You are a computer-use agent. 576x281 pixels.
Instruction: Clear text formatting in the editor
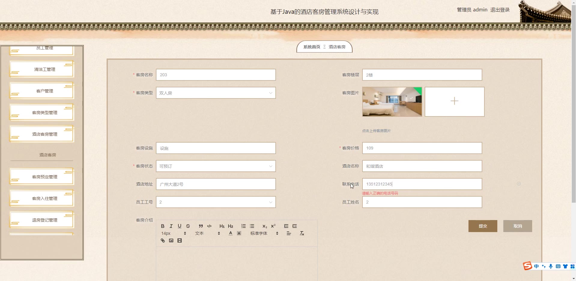click(302, 233)
